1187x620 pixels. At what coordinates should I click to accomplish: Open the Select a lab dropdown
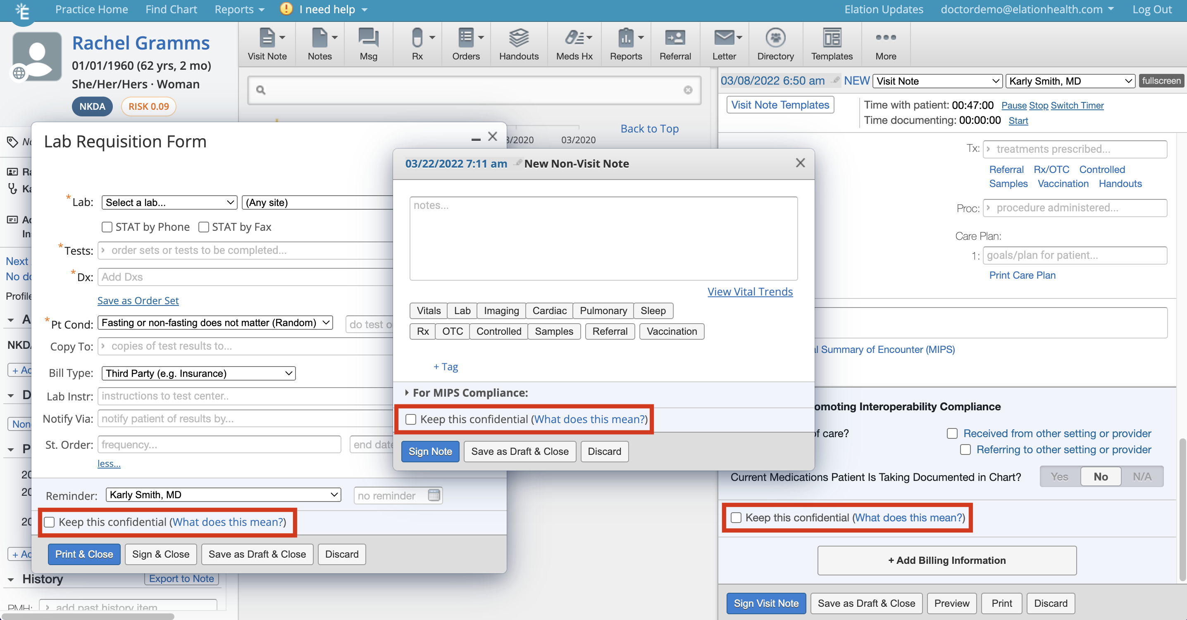pyautogui.click(x=169, y=203)
